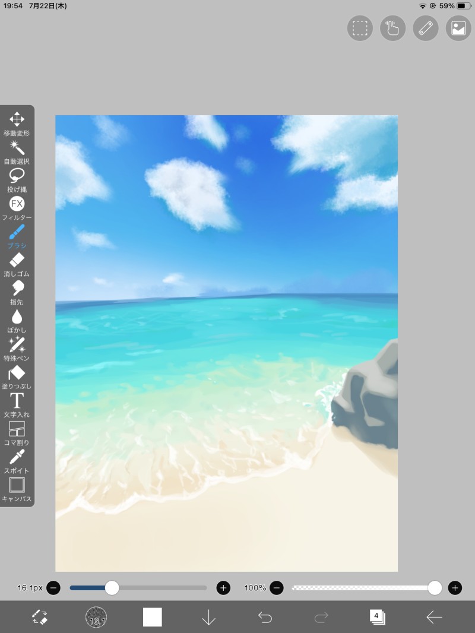This screenshot has width=475, height=633.
Task: Open the layers panel showing 4
Action: [x=378, y=617]
